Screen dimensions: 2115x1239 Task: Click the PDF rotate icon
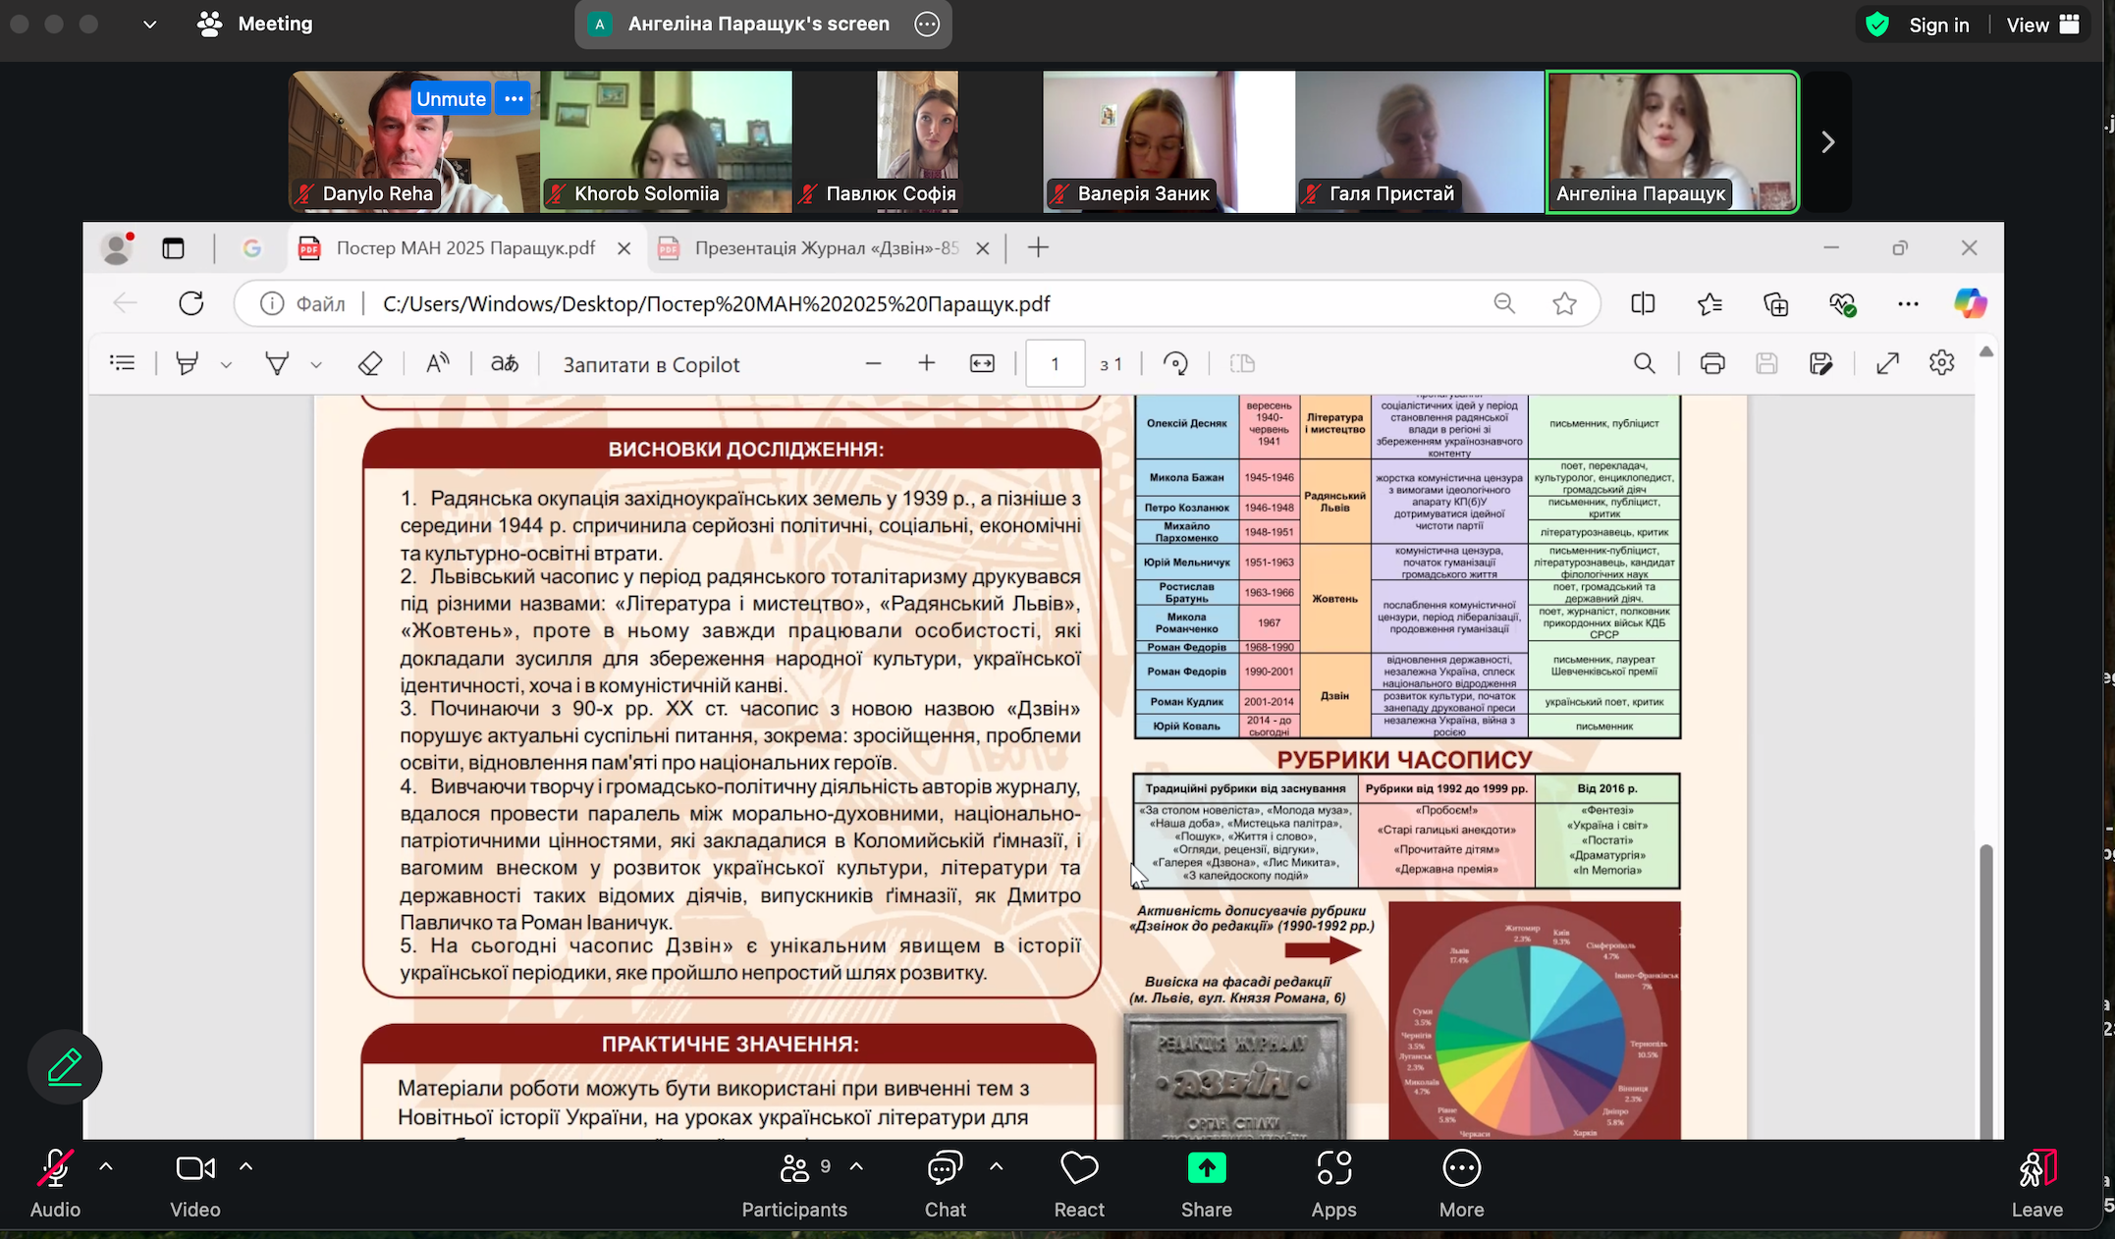pyautogui.click(x=1175, y=364)
